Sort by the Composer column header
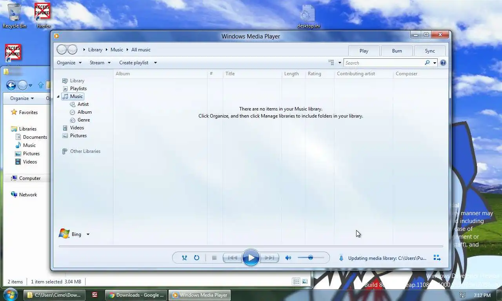Image resolution: width=502 pixels, height=301 pixels. click(420, 74)
